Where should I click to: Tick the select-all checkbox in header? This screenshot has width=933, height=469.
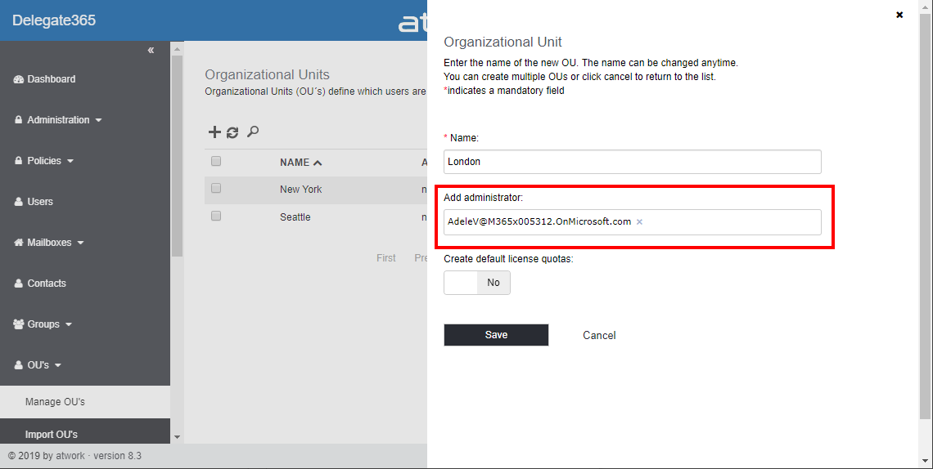[x=216, y=162]
